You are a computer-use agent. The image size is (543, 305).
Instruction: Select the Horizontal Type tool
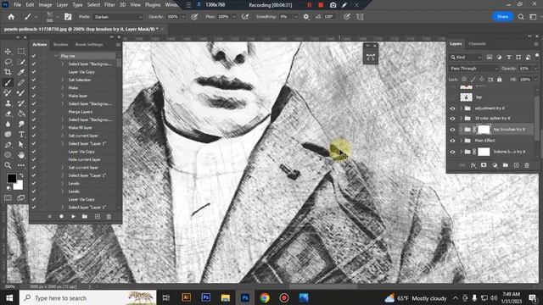tap(21, 134)
